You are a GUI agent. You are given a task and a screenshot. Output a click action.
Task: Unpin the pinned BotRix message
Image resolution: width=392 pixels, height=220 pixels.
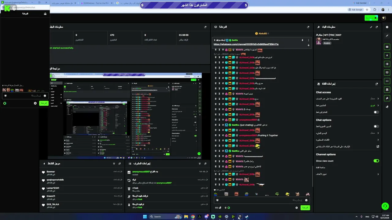click(x=302, y=40)
